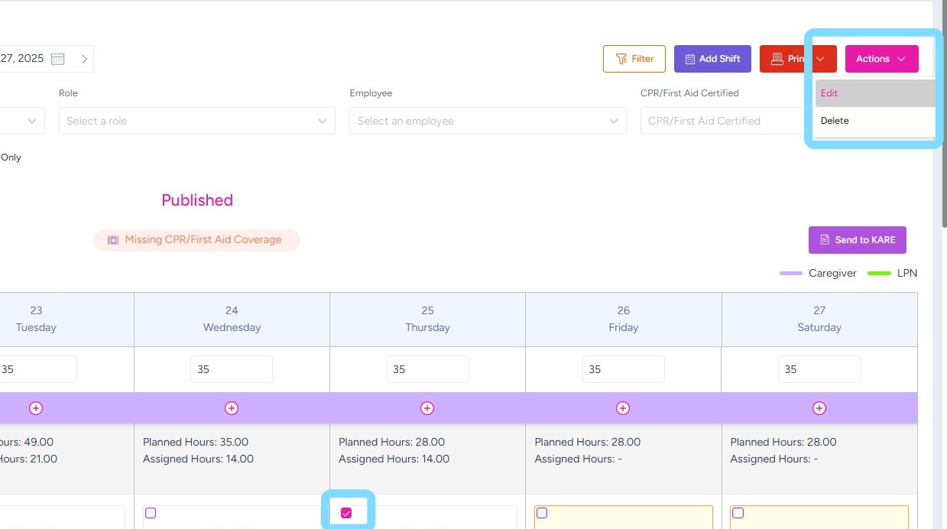Open the Select a role dropdown
947x529 pixels.
[196, 121]
